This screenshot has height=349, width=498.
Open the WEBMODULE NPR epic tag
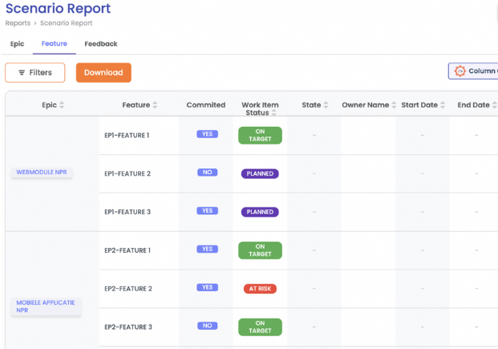42,172
